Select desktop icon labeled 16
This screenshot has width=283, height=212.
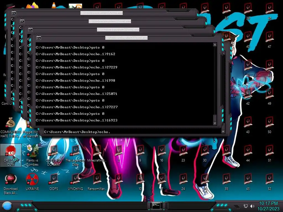pyautogui.click(x=161, y=153)
